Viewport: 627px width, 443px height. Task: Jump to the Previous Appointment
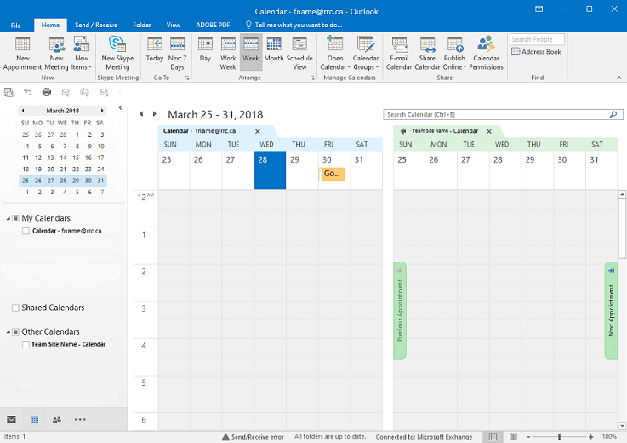click(400, 310)
